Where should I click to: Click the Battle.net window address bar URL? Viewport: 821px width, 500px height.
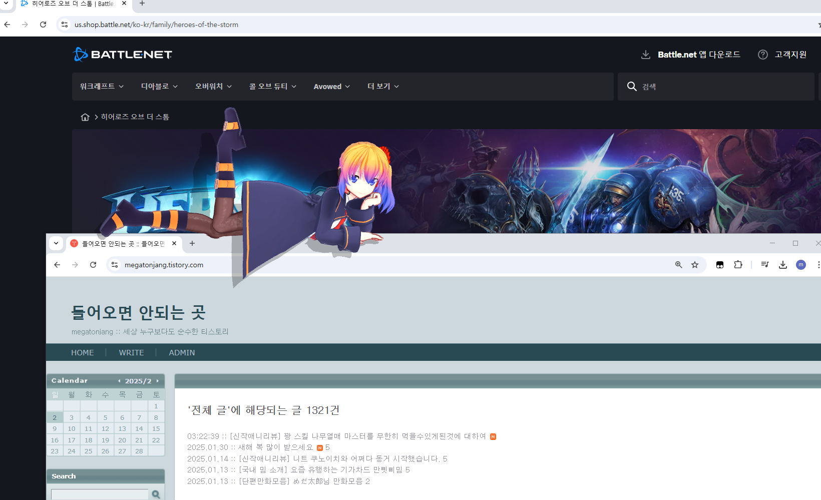point(156,25)
